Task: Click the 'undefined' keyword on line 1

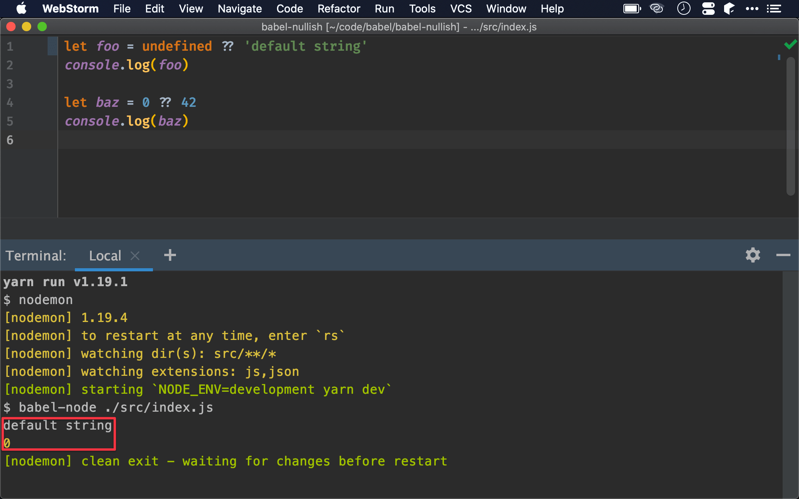Action: click(x=177, y=46)
